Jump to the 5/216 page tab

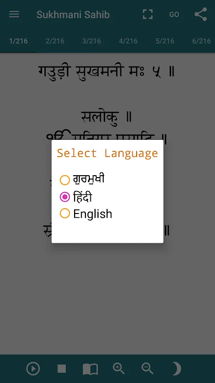point(165,41)
